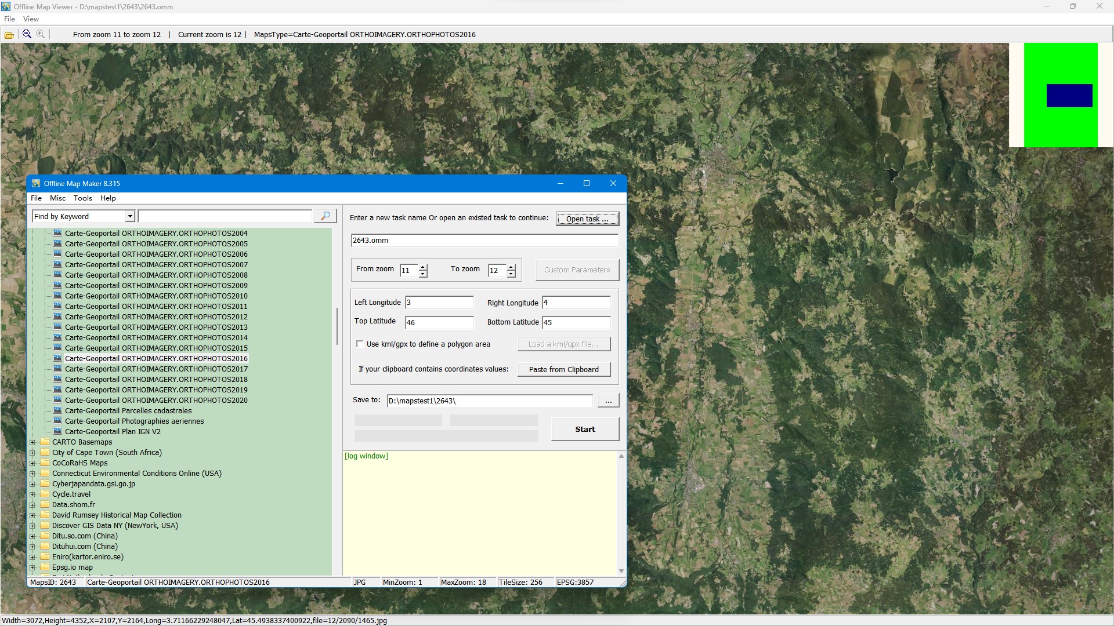Screen dimensions: 1114x626
Task: Click the Load a kml/gpx file button
Action: [563, 344]
